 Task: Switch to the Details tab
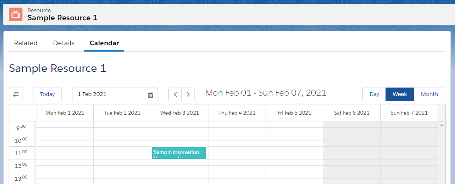[64, 43]
